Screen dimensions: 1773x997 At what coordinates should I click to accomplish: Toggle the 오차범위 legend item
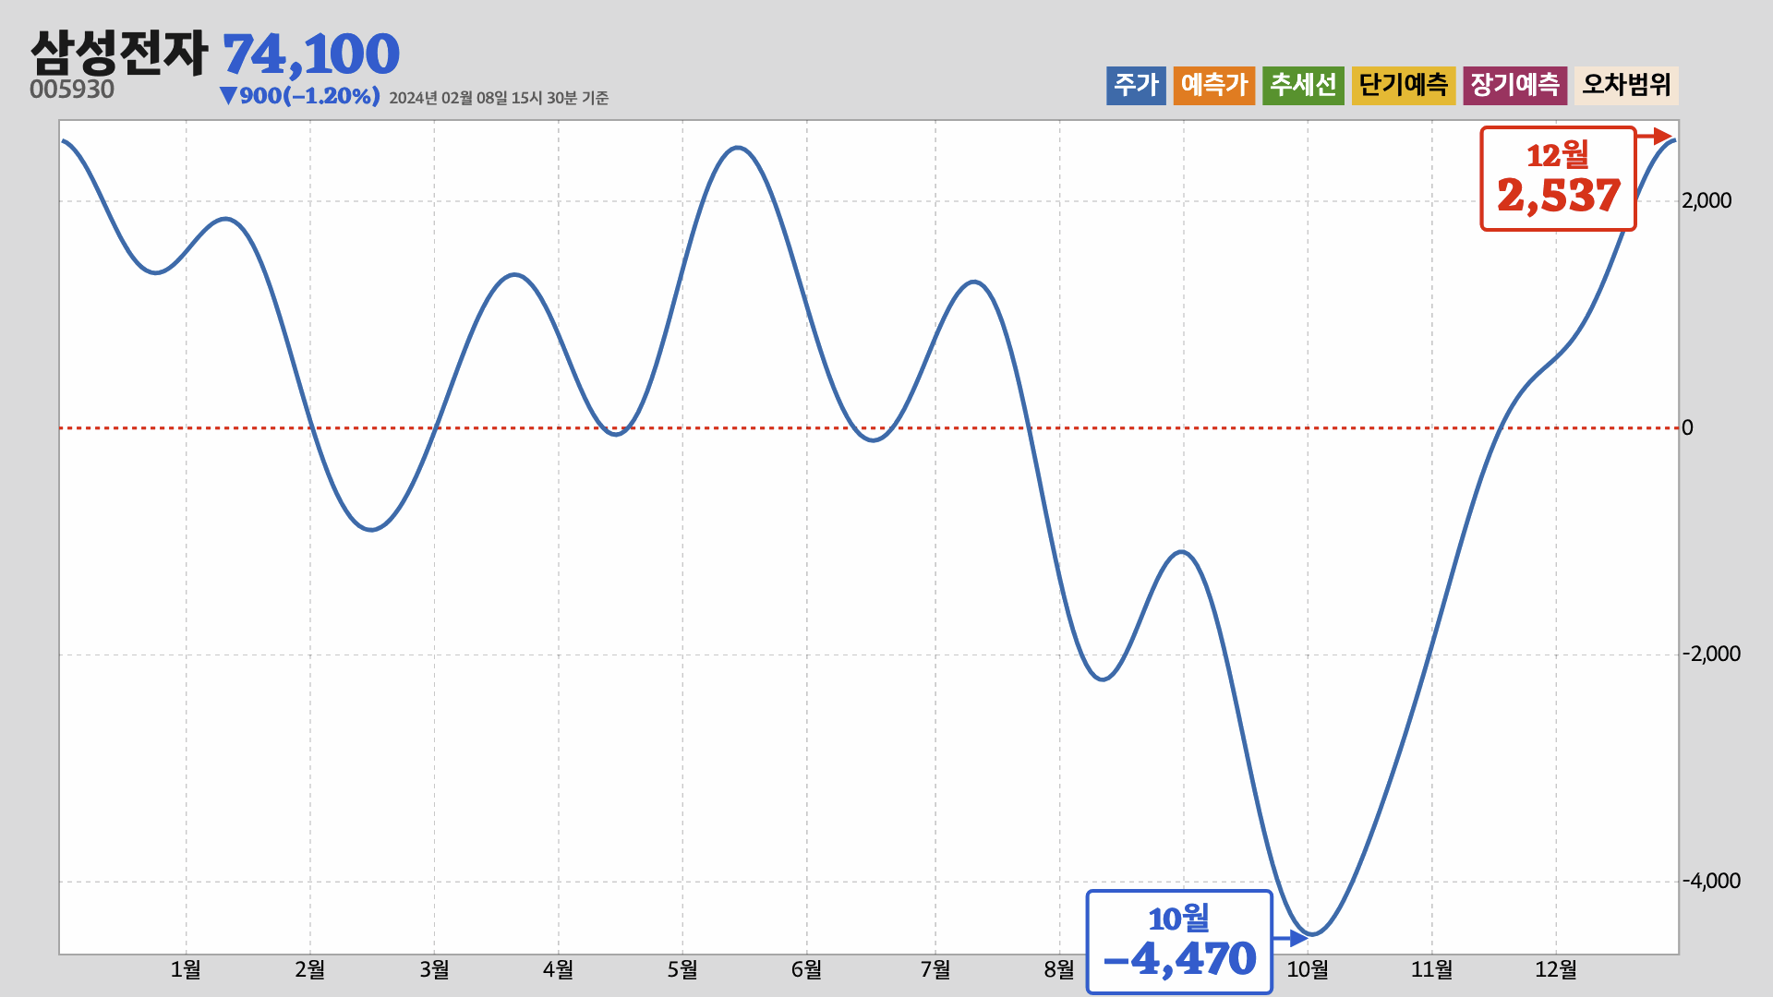pyautogui.click(x=1626, y=86)
